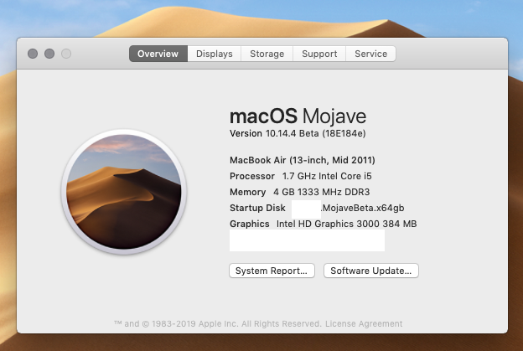Click the disabled zoom window button

point(66,54)
